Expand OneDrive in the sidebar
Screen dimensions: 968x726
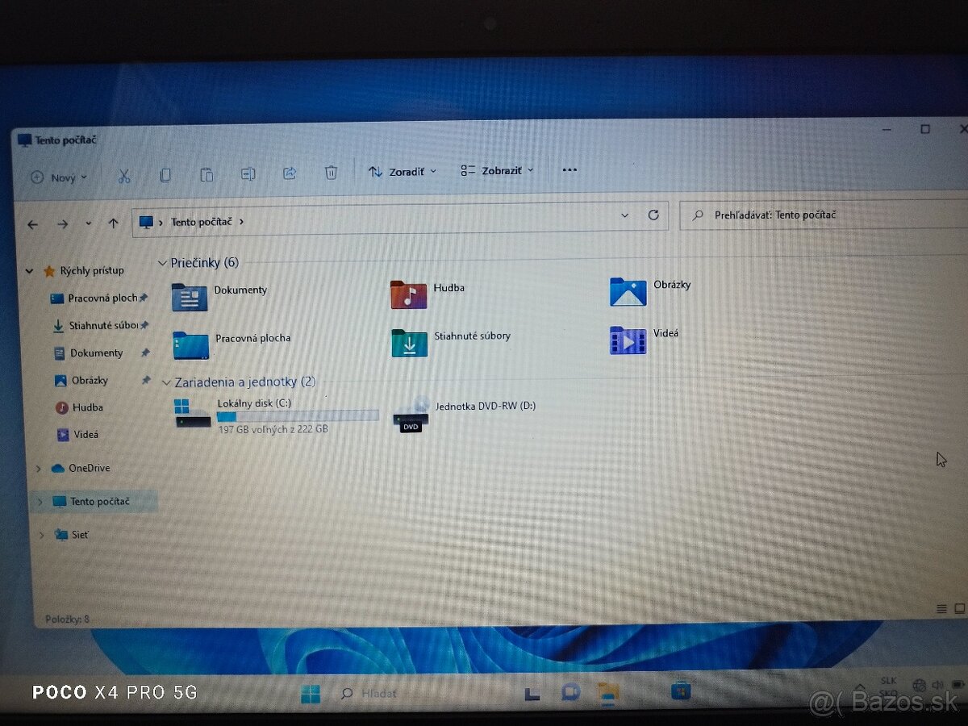[39, 468]
